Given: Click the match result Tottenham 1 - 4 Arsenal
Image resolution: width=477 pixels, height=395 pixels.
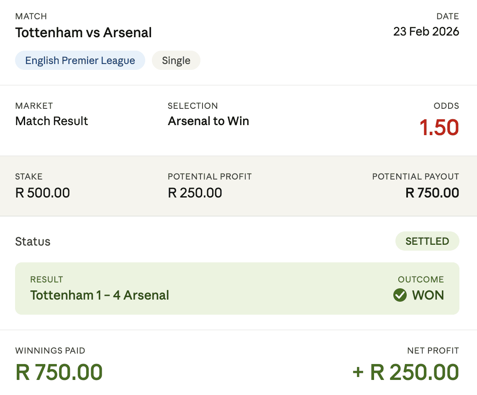Looking at the screenshot, I should pyautogui.click(x=100, y=295).
